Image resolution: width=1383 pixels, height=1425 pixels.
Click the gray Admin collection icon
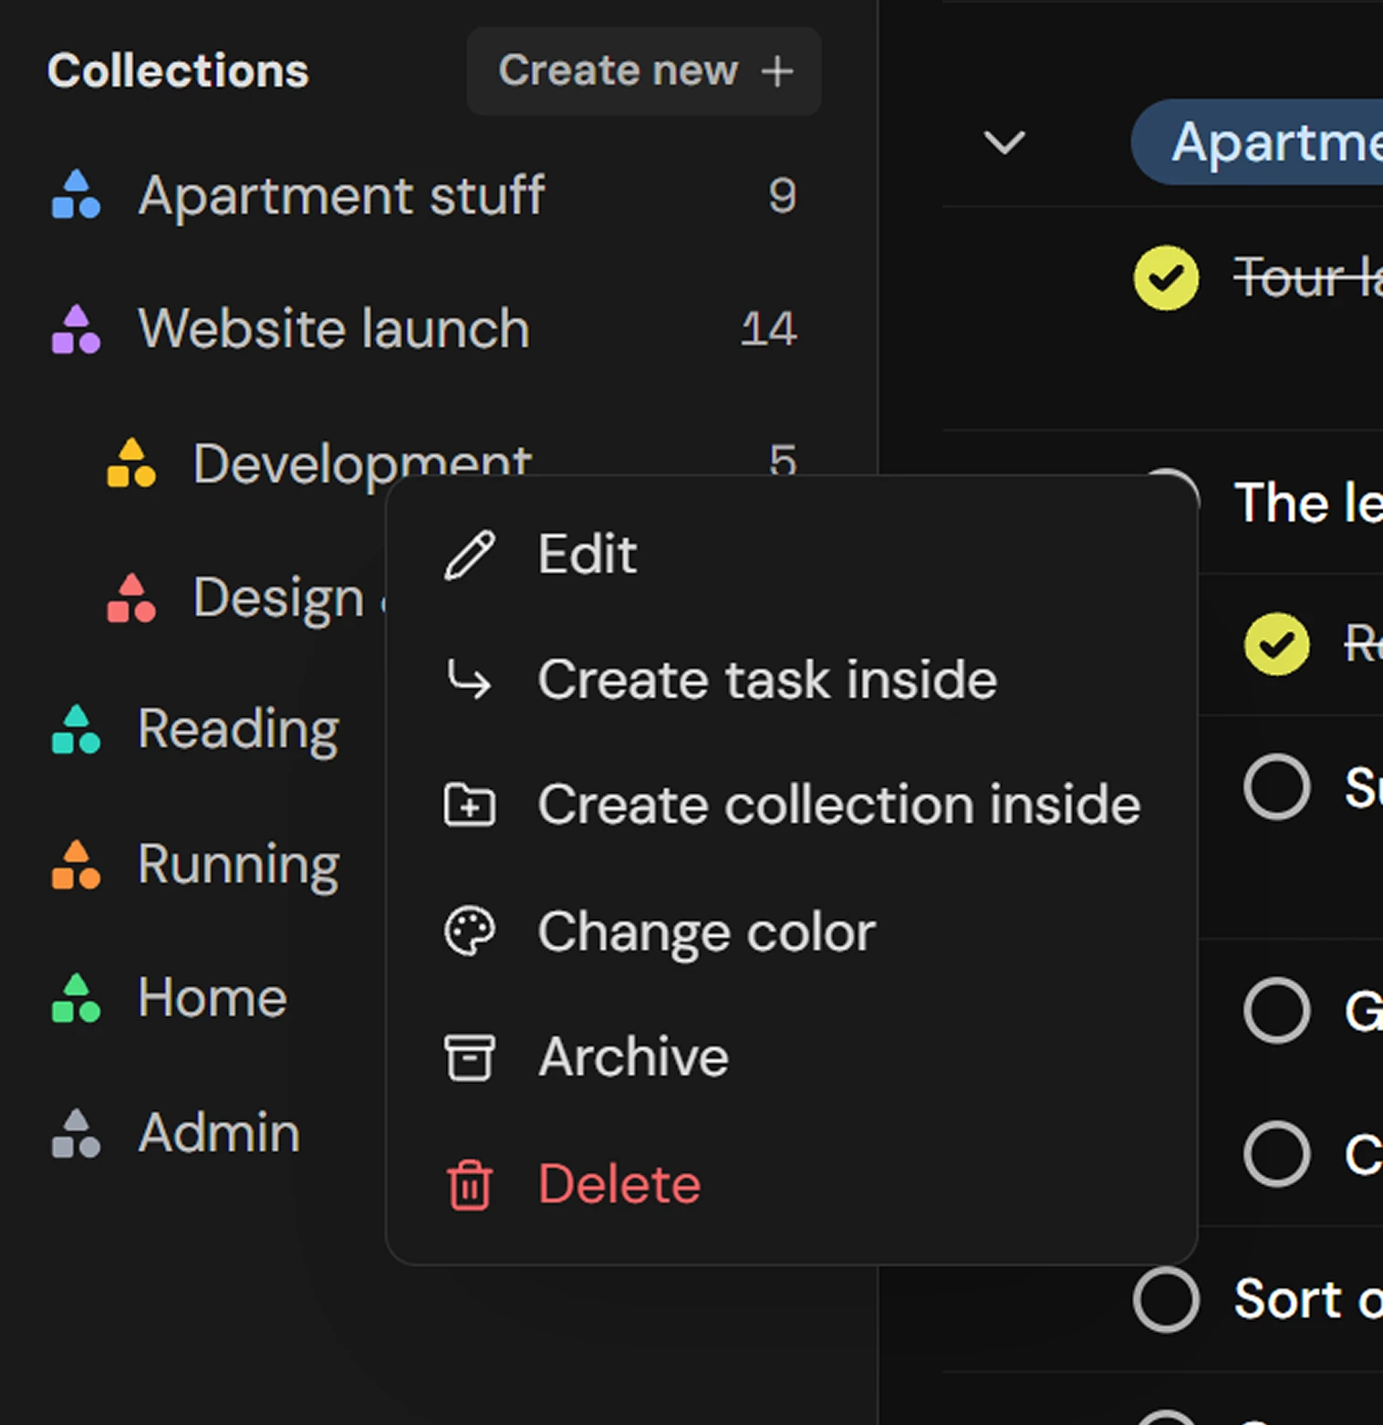[x=76, y=1133]
